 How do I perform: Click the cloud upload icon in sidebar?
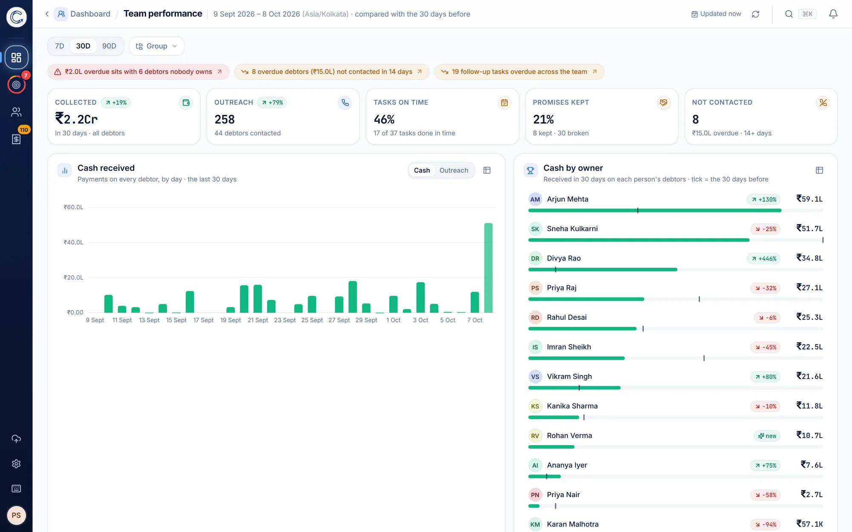[x=16, y=439]
